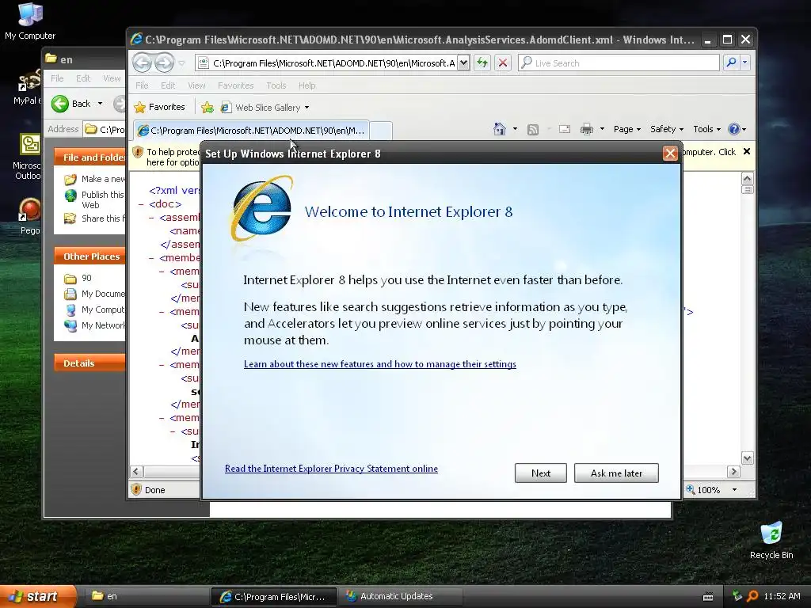The height and width of the screenshot is (608, 811).
Task: Click Next in IE8 setup dialog
Action: [540, 473]
